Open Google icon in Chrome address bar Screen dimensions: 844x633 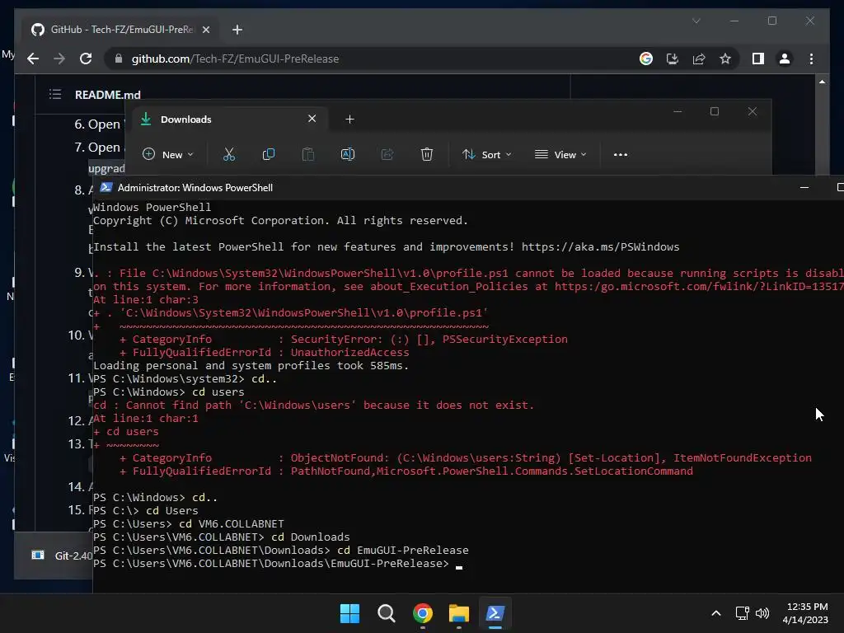646,59
